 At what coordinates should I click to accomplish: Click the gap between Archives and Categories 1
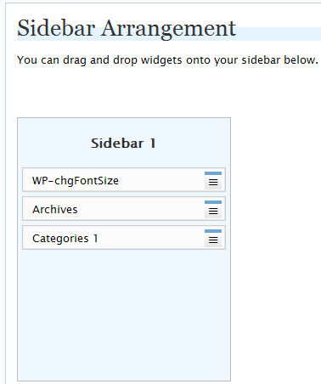click(124, 223)
